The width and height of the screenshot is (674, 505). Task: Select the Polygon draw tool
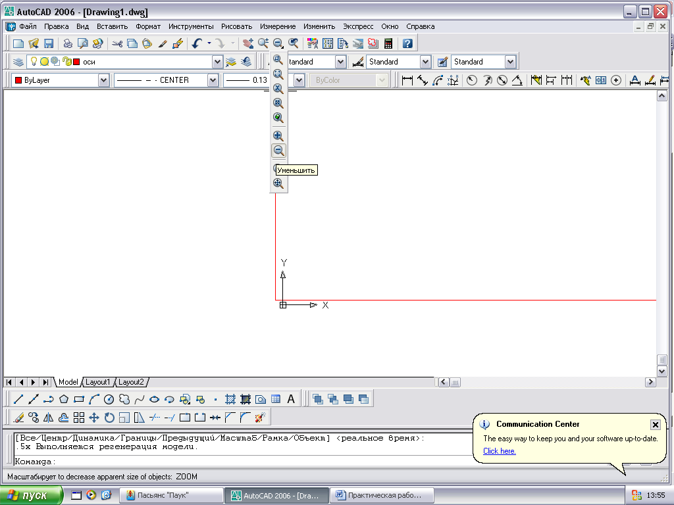(x=64, y=399)
